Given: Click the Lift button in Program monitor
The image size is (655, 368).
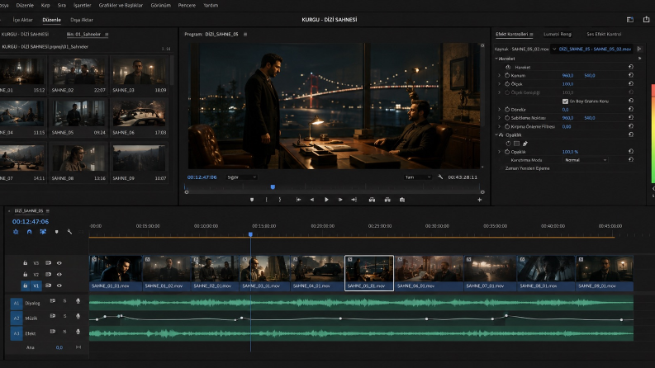Looking at the screenshot, I should tap(372, 200).
